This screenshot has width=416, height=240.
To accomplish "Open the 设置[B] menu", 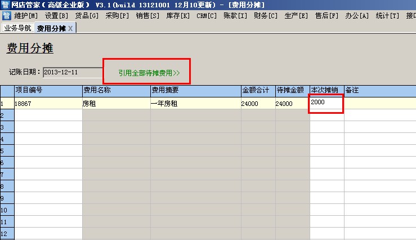I will coord(56,15).
